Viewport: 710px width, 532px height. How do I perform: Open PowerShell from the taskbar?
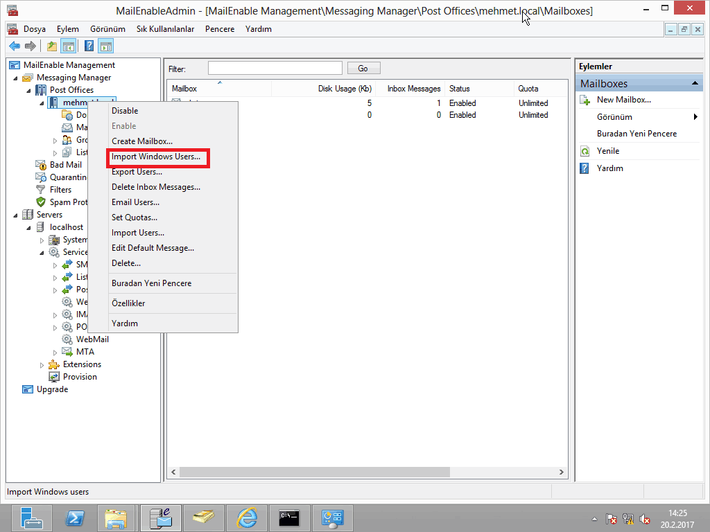(75, 518)
